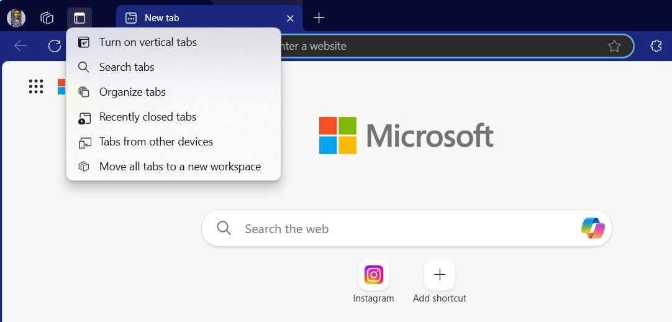Click the New tab page icon in tab
The image size is (672, 322).
click(x=130, y=18)
